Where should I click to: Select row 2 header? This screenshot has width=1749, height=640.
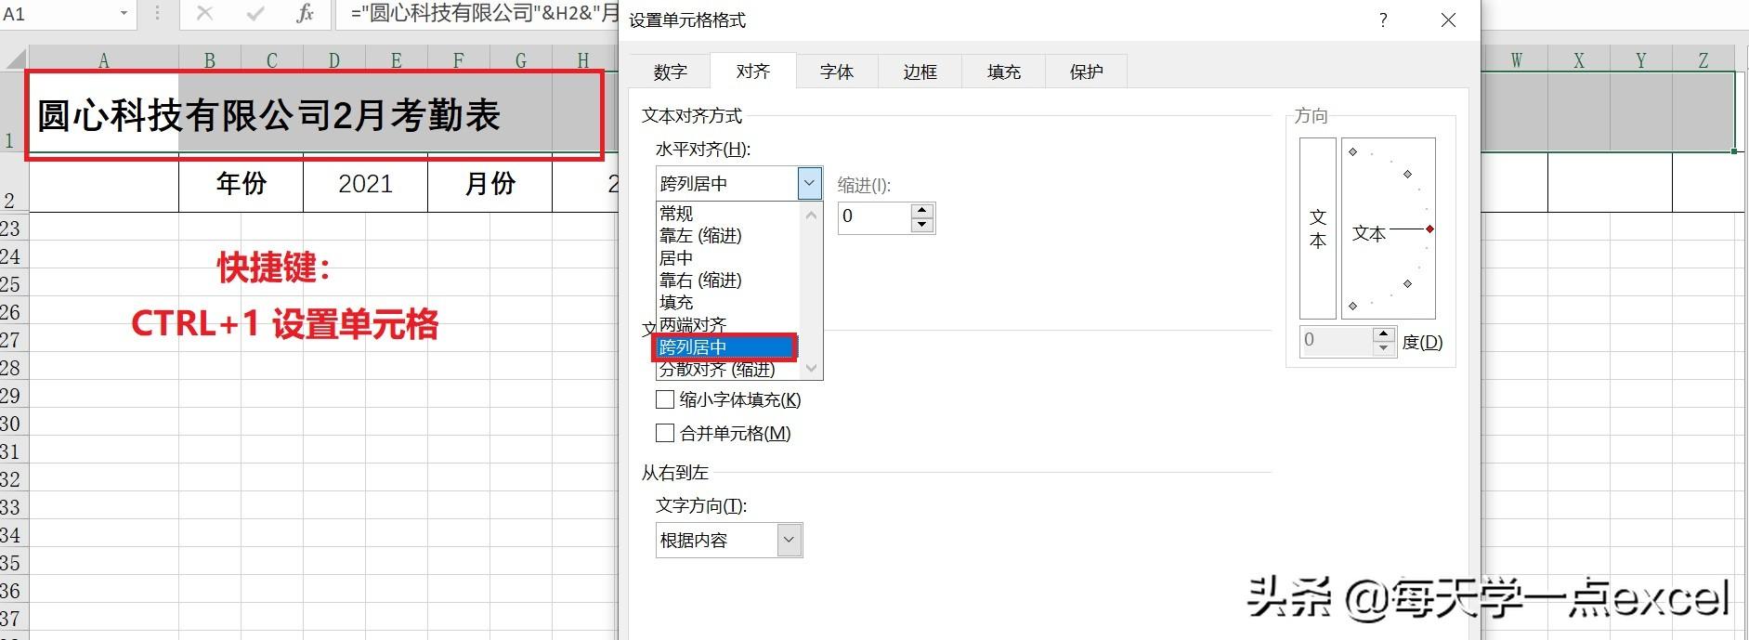[14, 183]
